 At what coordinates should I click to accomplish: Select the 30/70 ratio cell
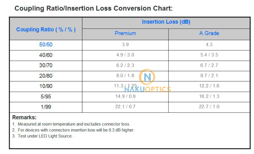point(46,66)
